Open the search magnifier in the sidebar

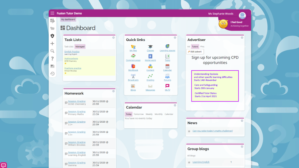52,51
